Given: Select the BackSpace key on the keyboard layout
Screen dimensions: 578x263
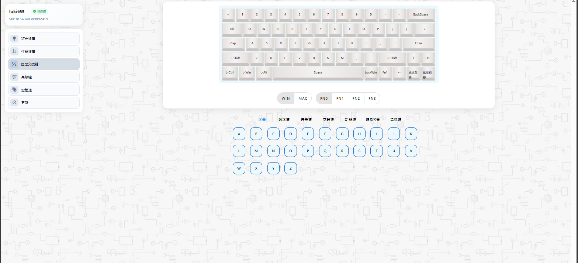Looking at the screenshot, I should 421,15.
